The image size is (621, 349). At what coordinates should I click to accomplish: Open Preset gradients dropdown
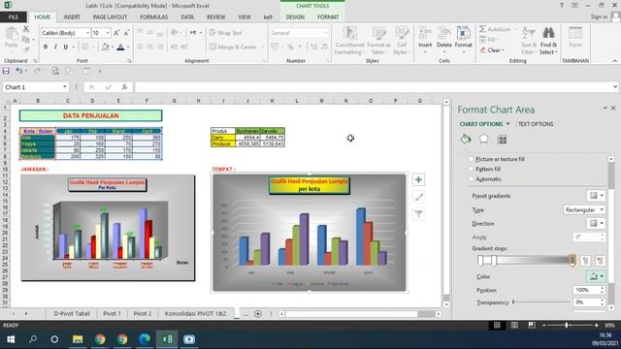tap(596, 196)
